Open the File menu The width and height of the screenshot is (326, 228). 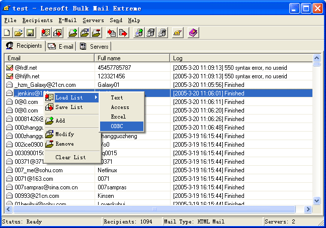coord(10,20)
